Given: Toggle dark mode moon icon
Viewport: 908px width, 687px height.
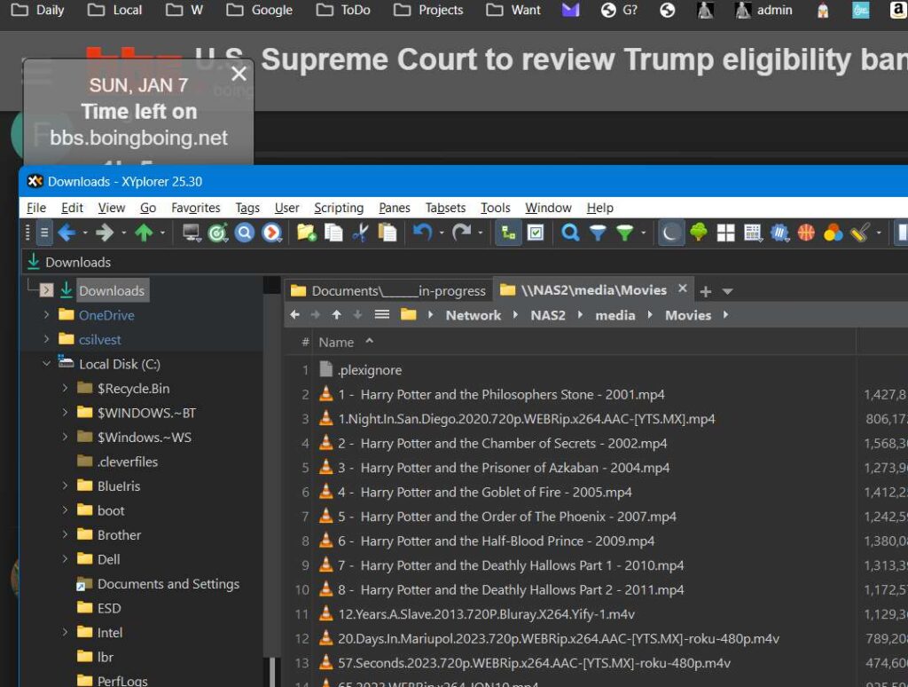Looking at the screenshot, I should pos(671,233).
